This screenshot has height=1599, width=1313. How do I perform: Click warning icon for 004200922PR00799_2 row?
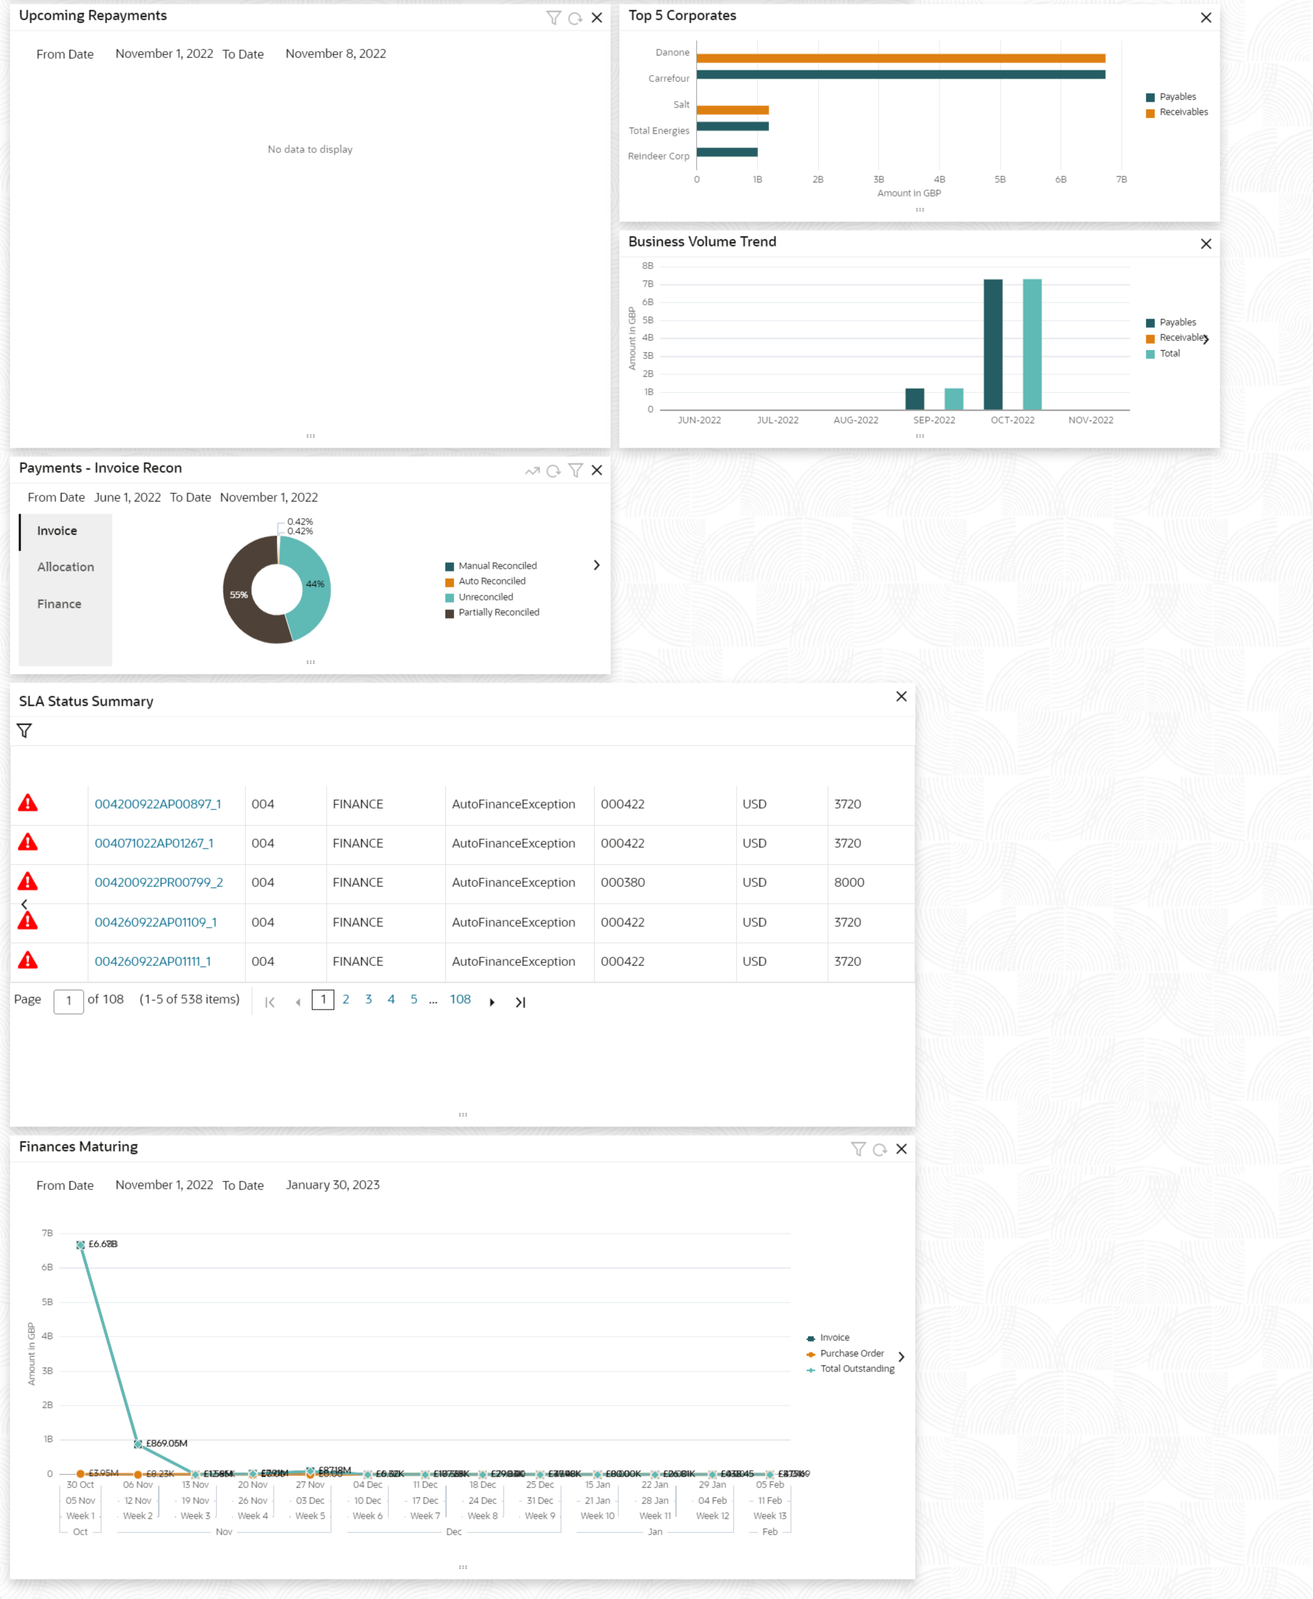28,882
